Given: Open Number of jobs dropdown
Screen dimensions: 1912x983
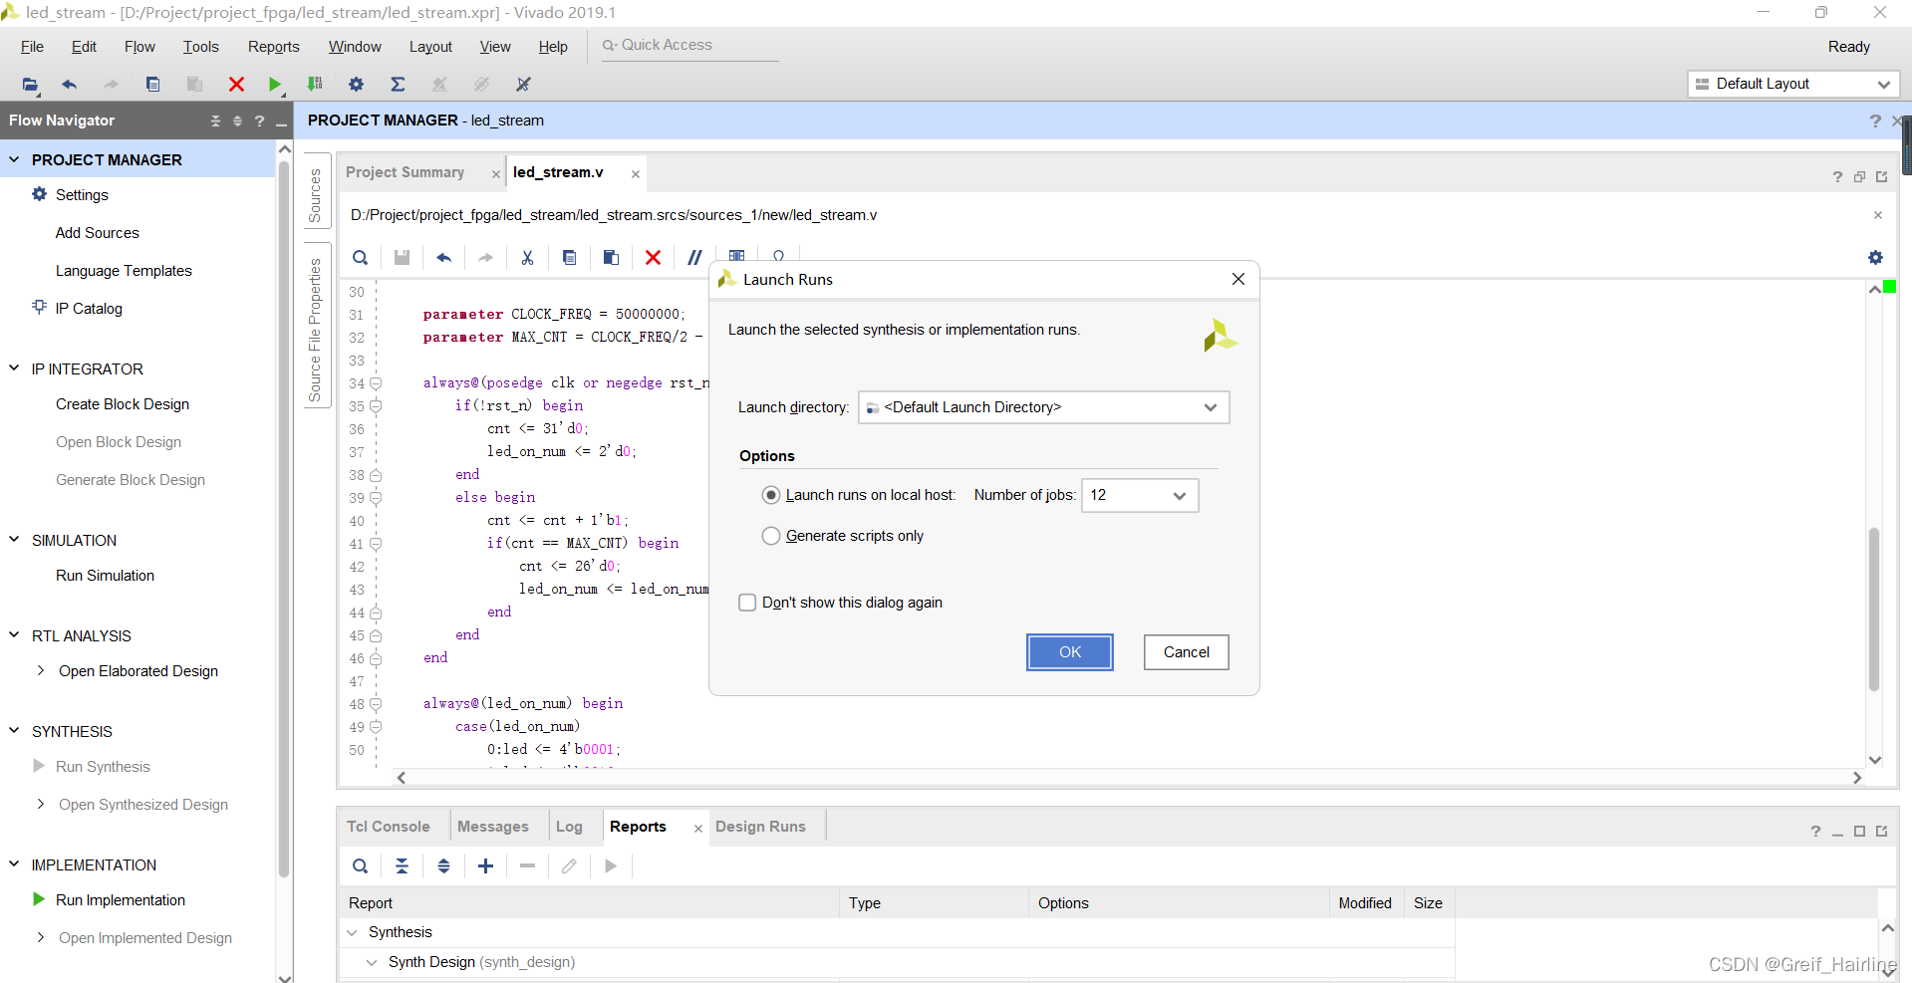Looking at the screenshot, I should [1140, 495].
